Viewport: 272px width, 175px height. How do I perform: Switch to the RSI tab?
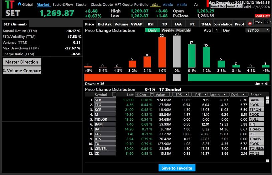click(x=151, y=24)
